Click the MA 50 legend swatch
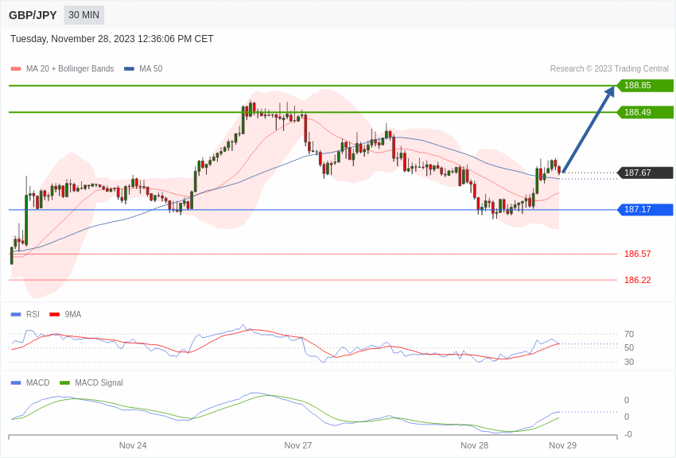Viewport: 676px width, 458px height. tap(129, 68)
